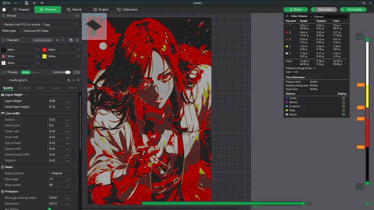
Task: Collapse the Color Scheme panel arrow
Action: point(287,16)
